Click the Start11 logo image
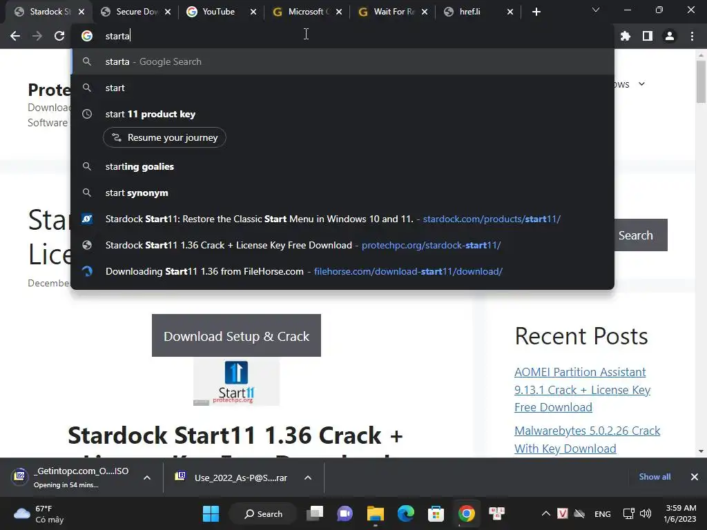 click(236, 382)
